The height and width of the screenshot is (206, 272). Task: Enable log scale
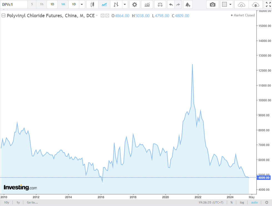click(242, 202)
